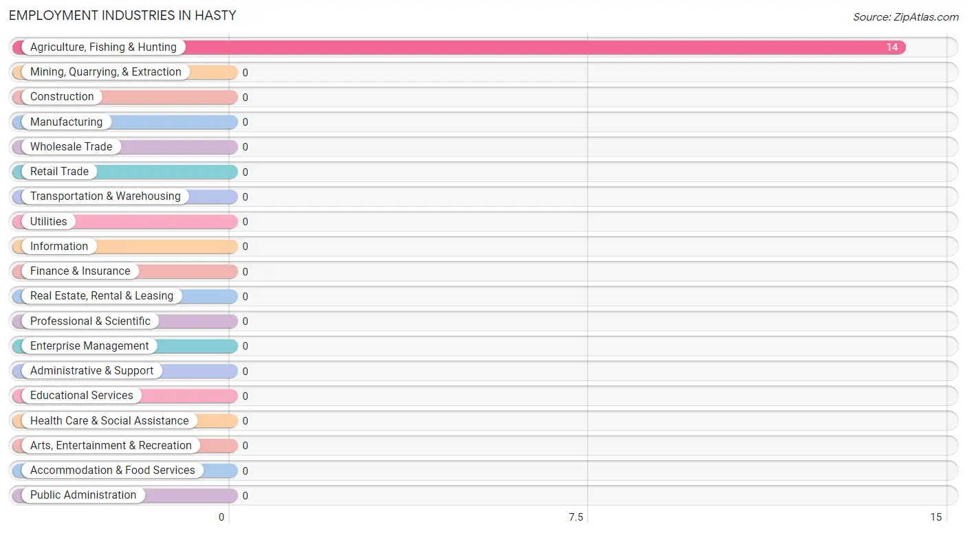Click the Construction bar label
967x533 pixels.
click(x=62, y=97)
